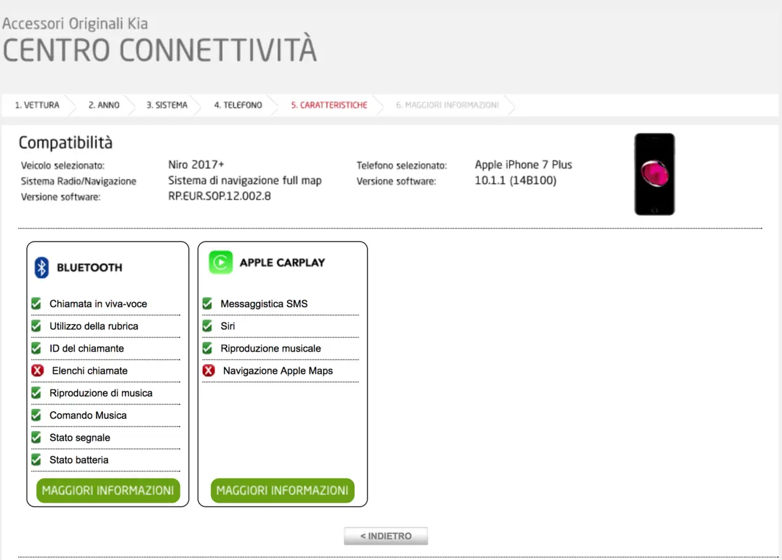Viewport: 782px width, 560px height.
Task: Click the Compatibilità heading
Action: click(x=65, y=143)
